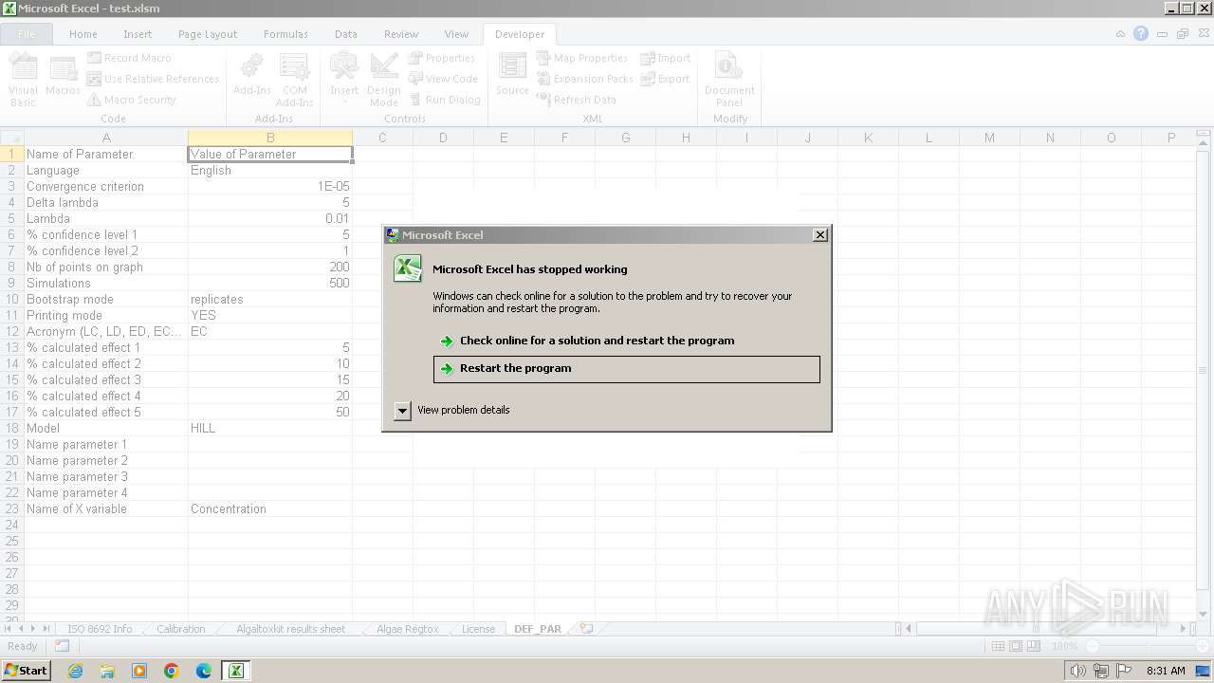Click Map Properties in the XML group

tap(581, 58)
